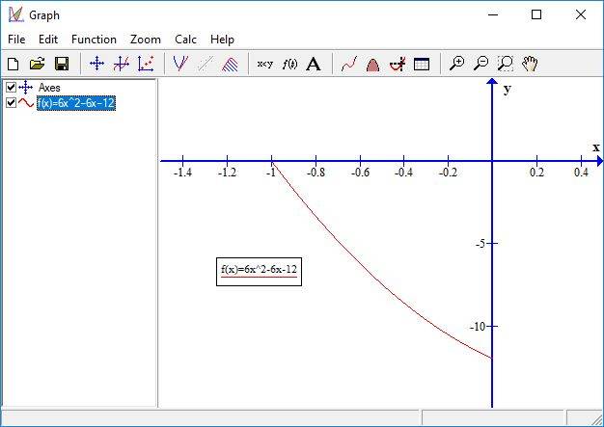Image resolution: width=604 pixels, height=427 pixels.
Task: Open a file with the folder icon
Action: pos(37,64)
